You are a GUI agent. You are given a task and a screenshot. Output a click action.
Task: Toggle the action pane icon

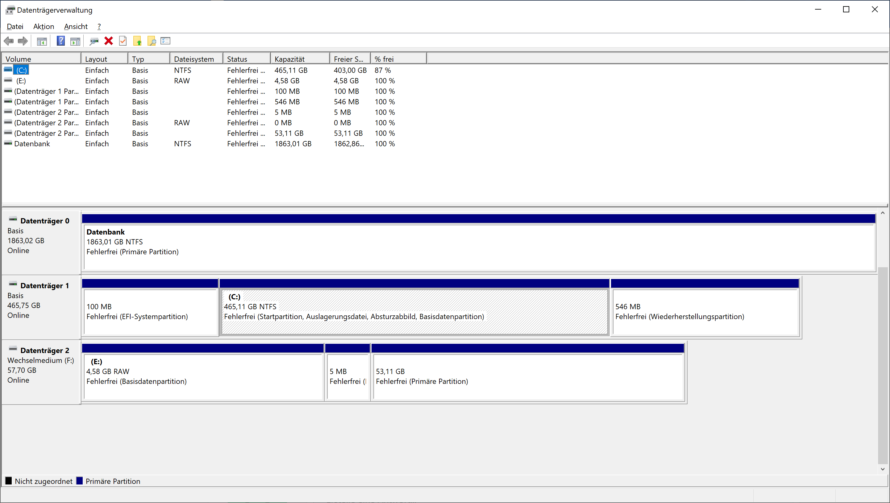coord(75,41)
